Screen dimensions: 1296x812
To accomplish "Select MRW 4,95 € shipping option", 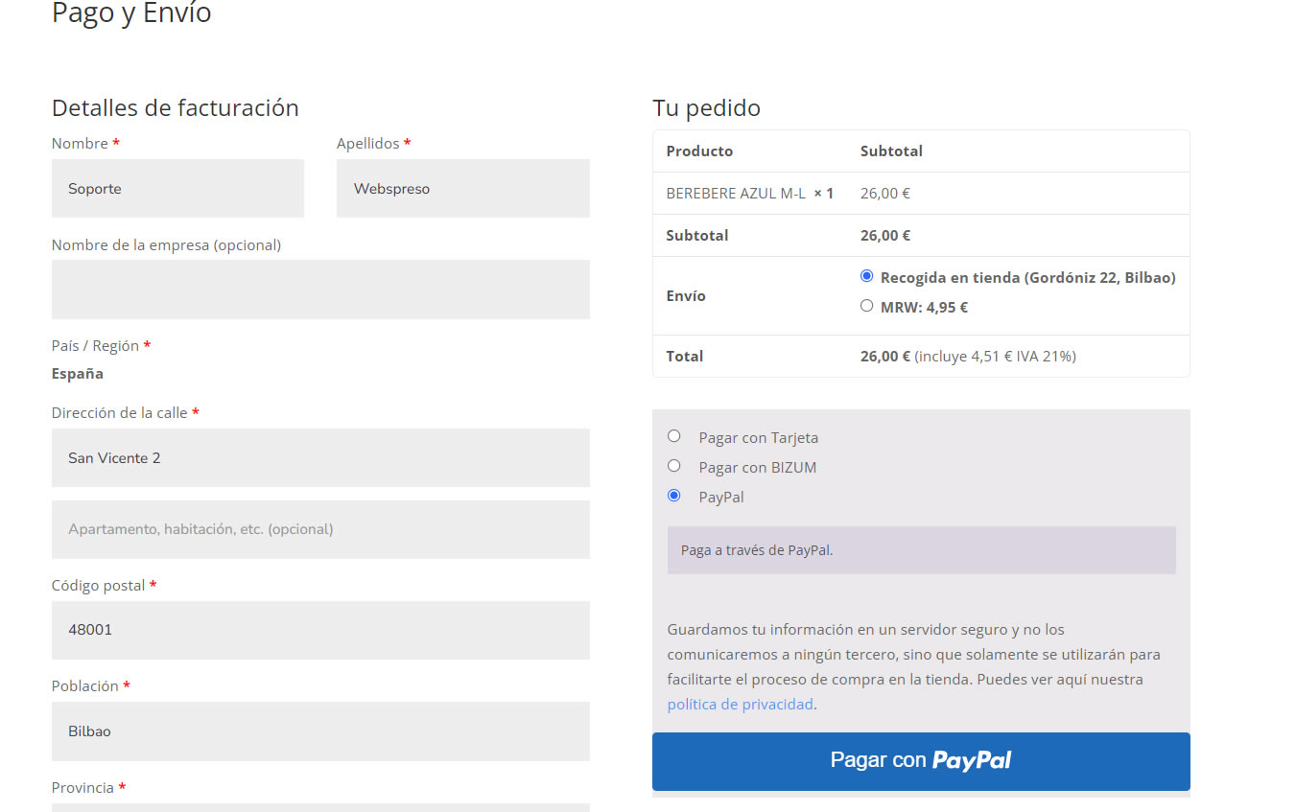I will pos(867,306).
